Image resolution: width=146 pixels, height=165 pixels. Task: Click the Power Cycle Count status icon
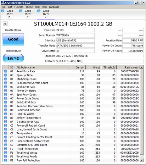click(6, 98)
